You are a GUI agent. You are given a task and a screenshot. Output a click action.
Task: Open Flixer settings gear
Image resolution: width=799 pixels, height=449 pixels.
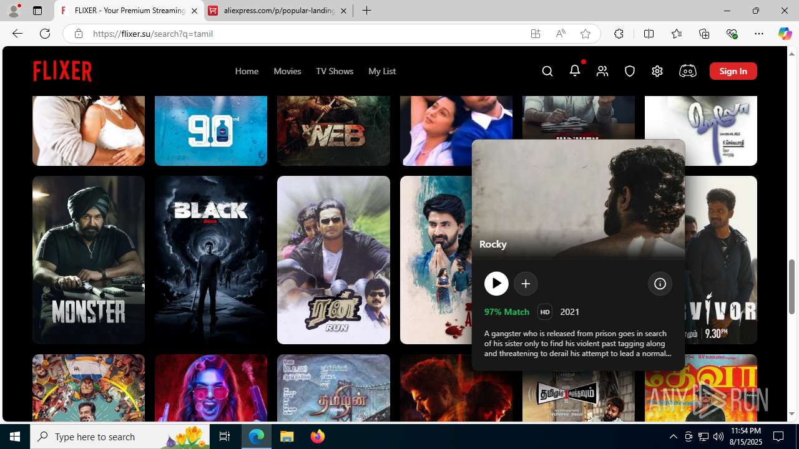657,71
